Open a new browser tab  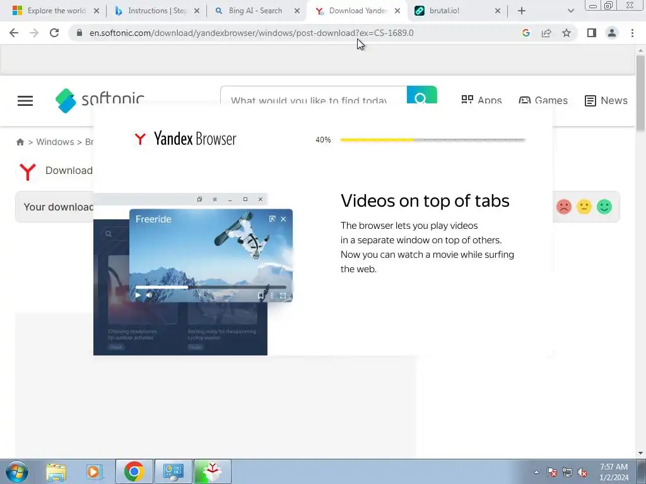(522, 11)
